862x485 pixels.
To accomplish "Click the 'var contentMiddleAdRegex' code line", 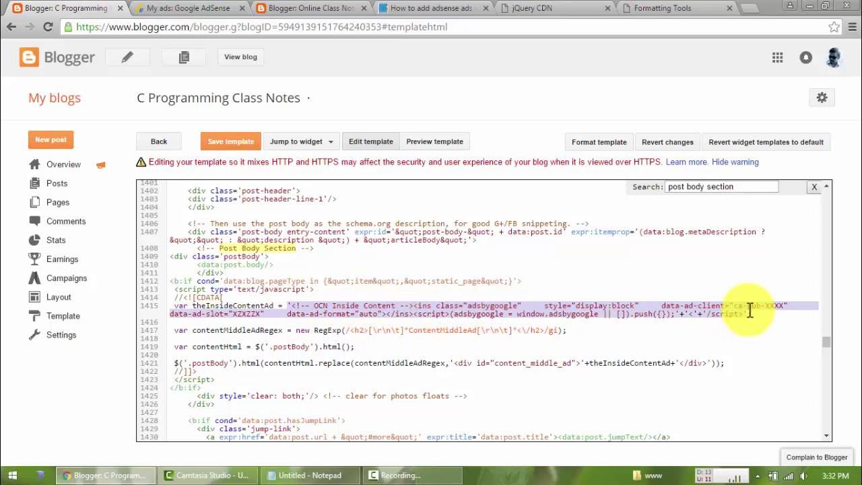I will point(370,331).
